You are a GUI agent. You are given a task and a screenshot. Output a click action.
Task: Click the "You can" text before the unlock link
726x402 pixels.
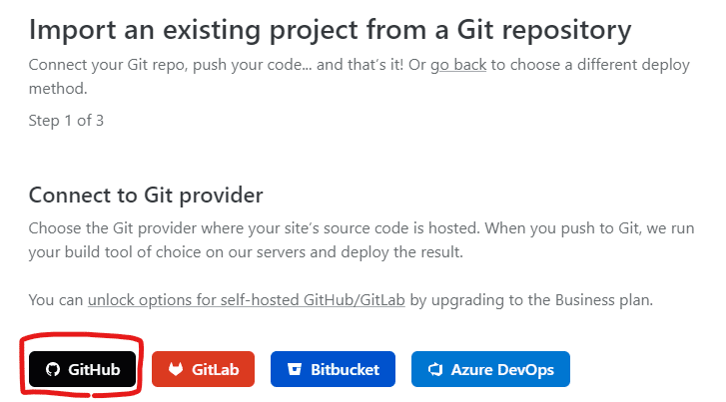pos(56,300)
